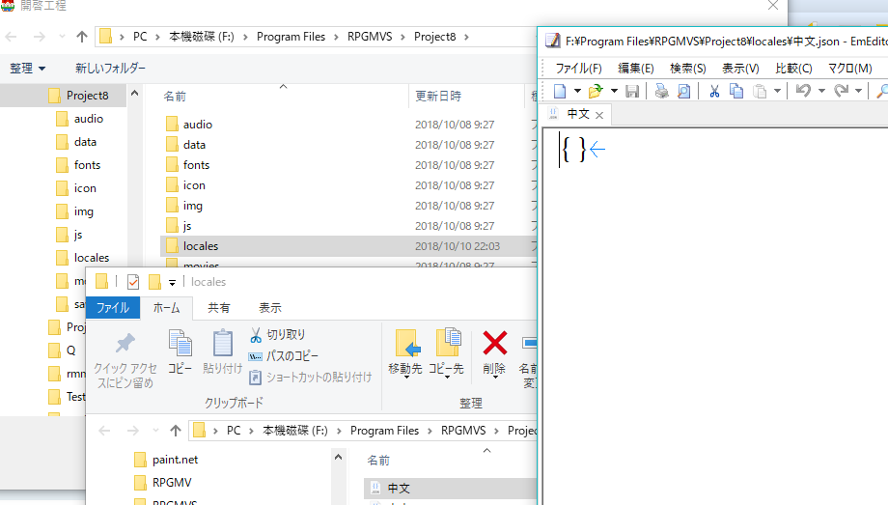Select the 中文 file in locales window

click(451, 488)
